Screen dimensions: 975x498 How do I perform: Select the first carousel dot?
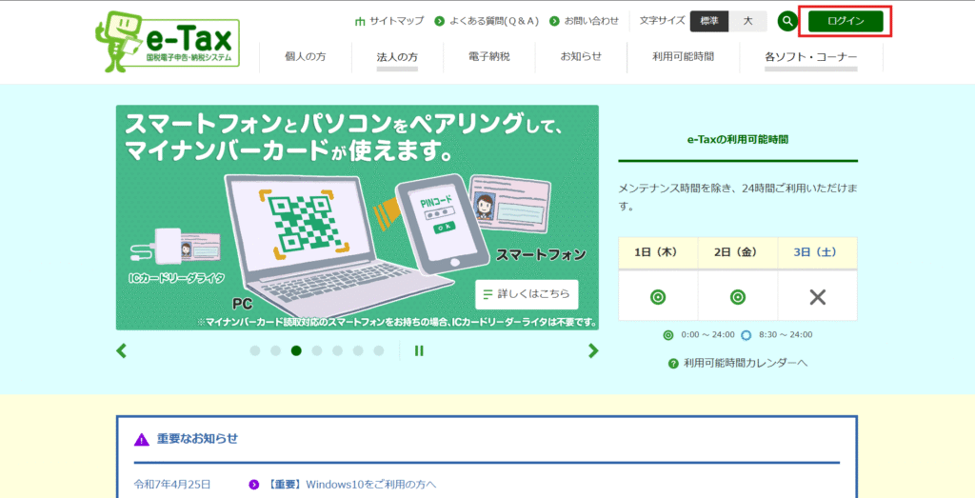255,350
